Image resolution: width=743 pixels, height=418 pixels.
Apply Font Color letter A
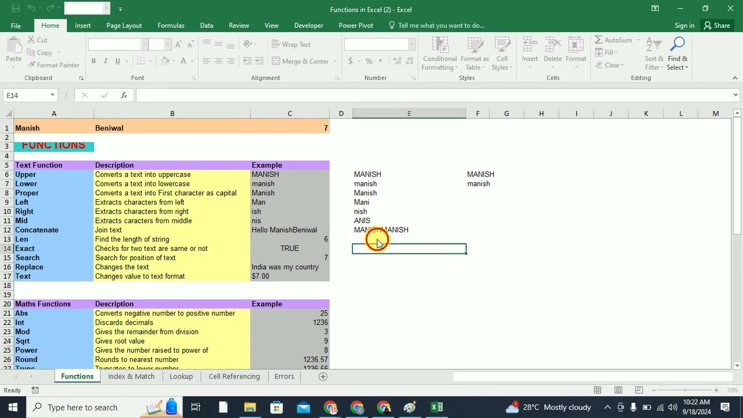[x=183, y=61]
